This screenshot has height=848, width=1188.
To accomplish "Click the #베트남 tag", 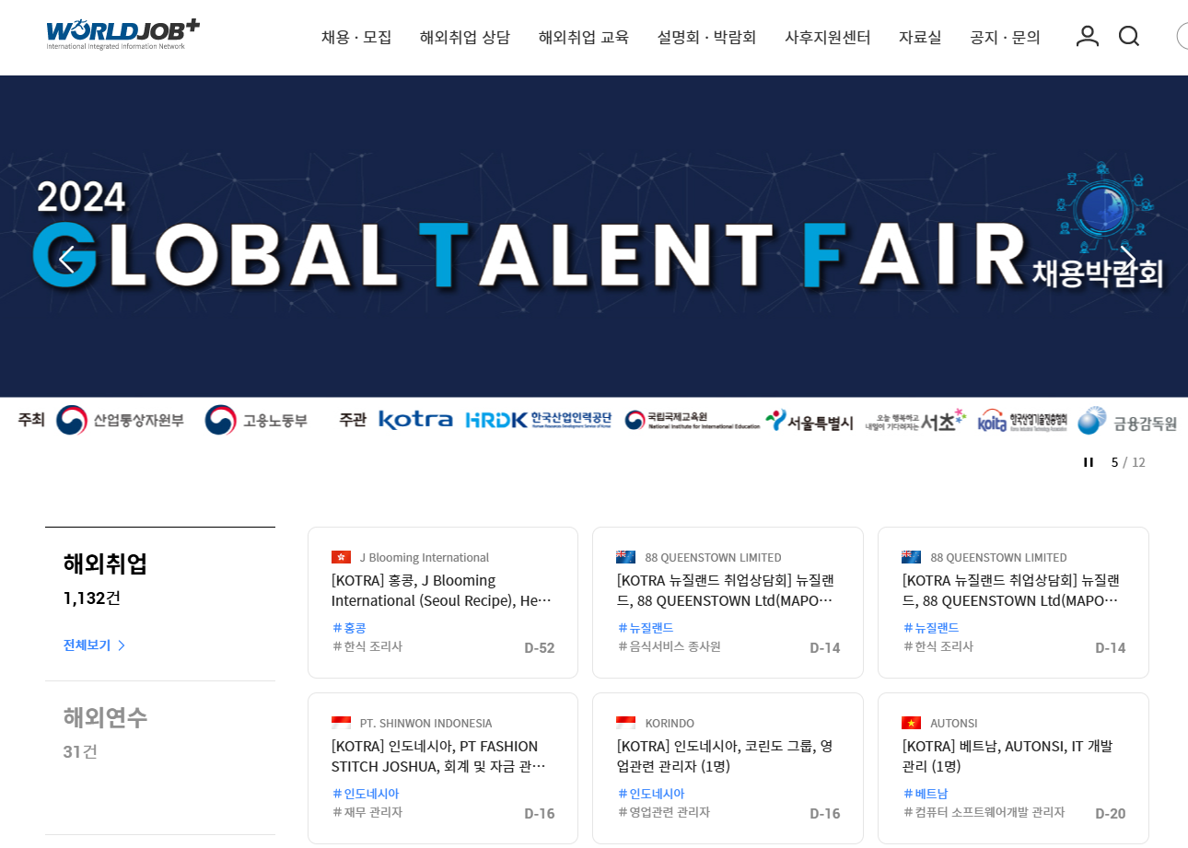I will pyautogui.click(x=926, y=794).
